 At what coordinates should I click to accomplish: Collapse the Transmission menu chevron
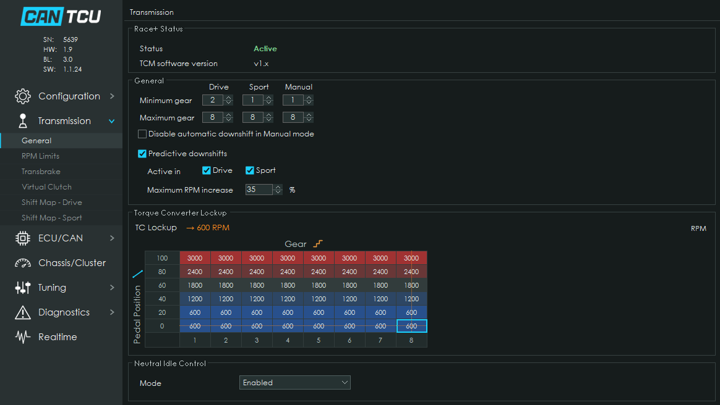(x=111, y=121)
